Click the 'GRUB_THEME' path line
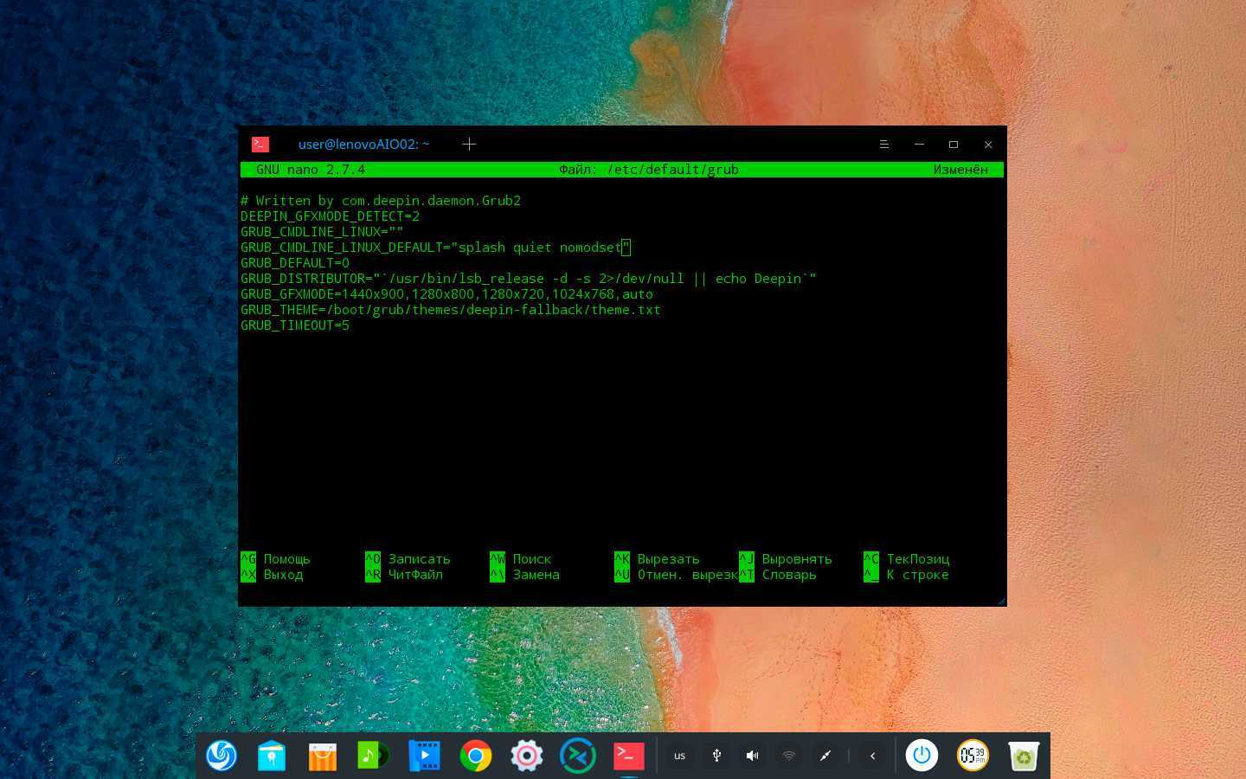This screenshot has width=1246, height=779. pyautogui.click(x=450, y=310)
